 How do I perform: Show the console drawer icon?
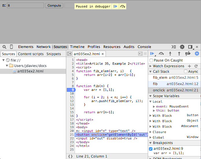pos(174,47)
